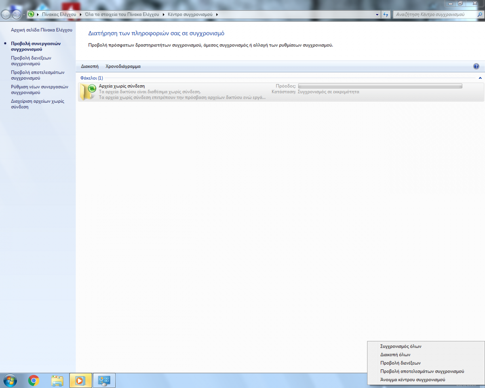Restore down the Sync Center window
Viewport: 485px width, 388px height.
point(460,3)
